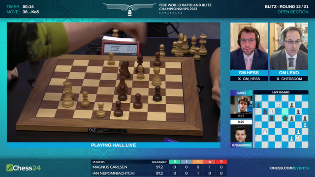Click the GM_HESS handle text
Image resolution: width=315 pixels, height=177 pixels.
pos(251,79)
